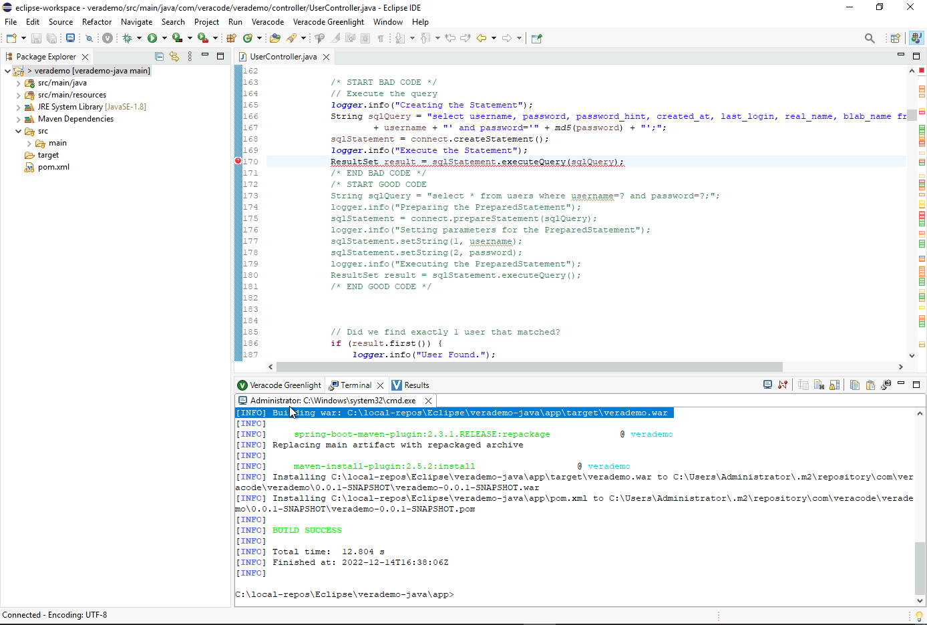This screenshot has height=625, width=927.
Task: Switch to the Veracode Greenlight tab
Action: [x=279, y=385]
